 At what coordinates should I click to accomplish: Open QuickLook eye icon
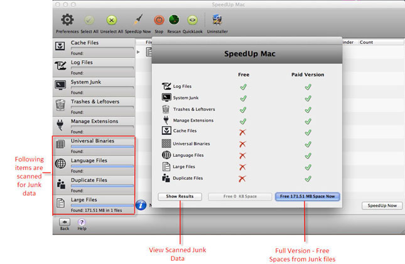[x=192, y=20]
